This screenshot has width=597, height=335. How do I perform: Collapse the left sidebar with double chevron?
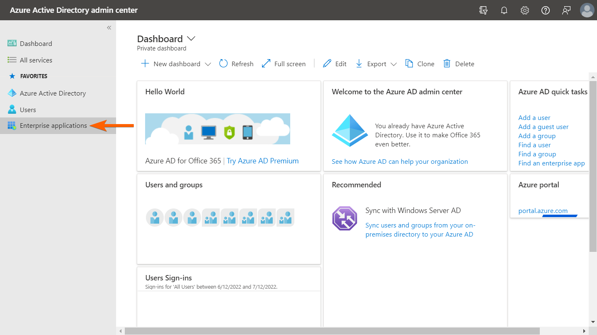pos(109,28)
